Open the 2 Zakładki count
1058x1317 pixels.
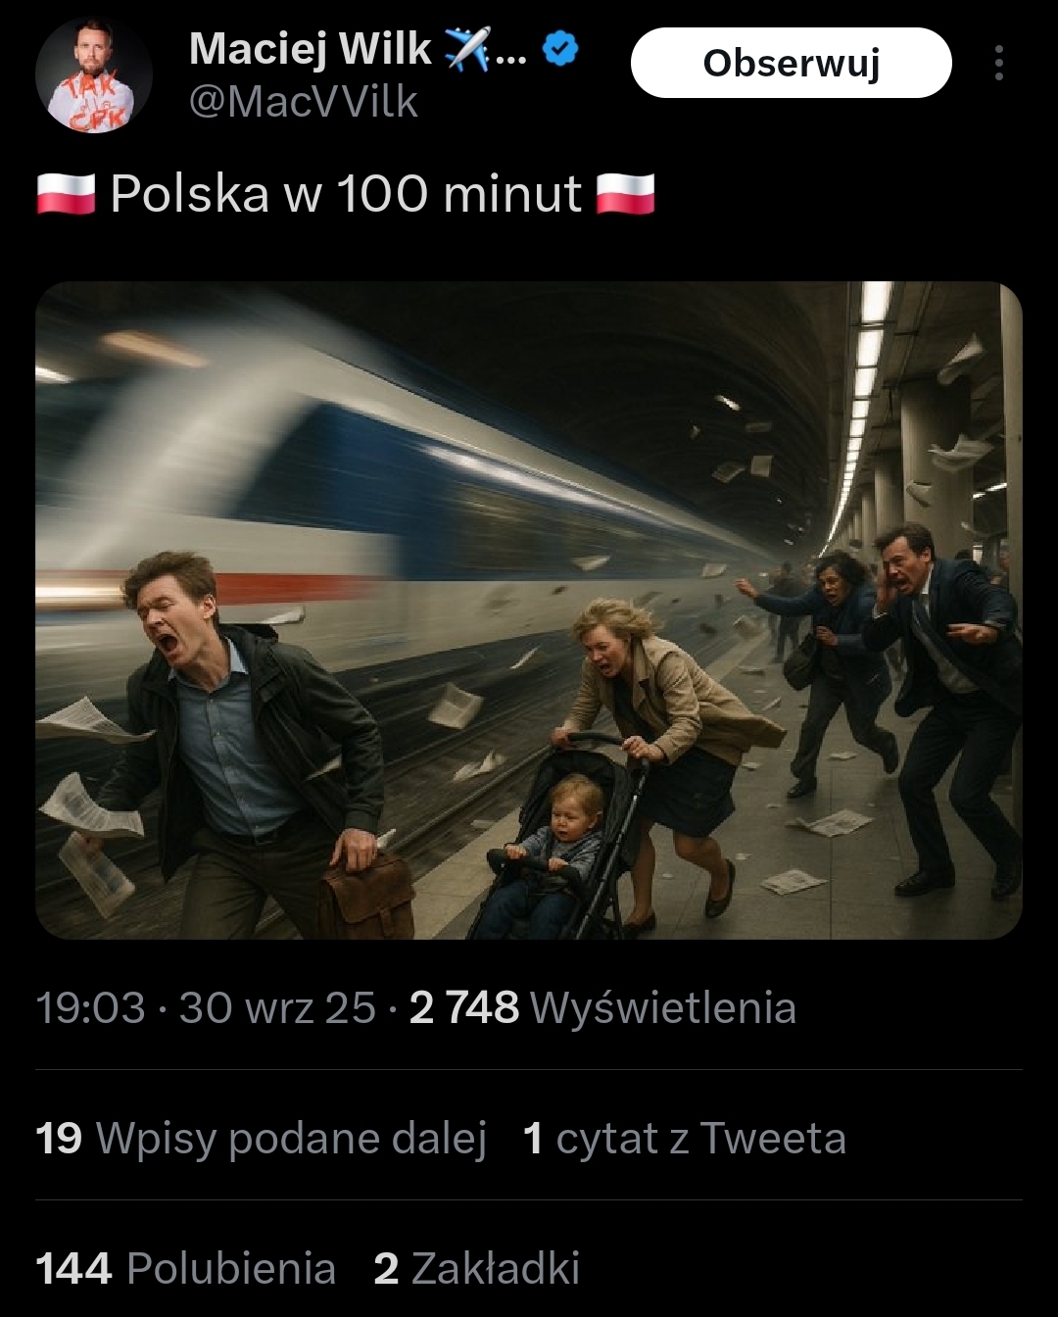tap(477, 1269)
